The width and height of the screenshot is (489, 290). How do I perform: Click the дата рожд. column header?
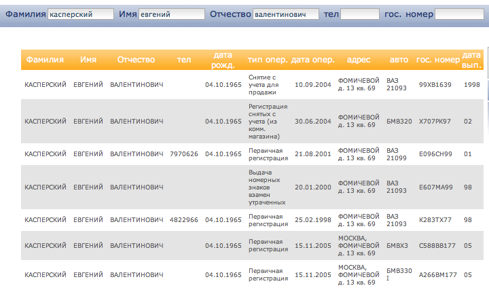coord(223,60)
